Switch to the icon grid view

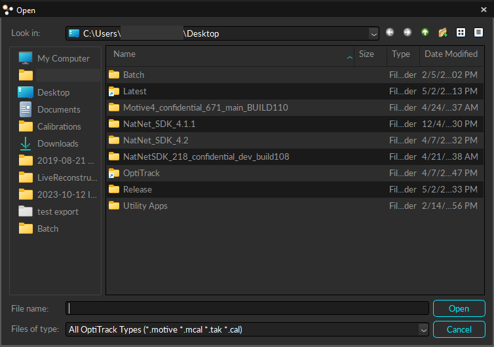point(461,33)
